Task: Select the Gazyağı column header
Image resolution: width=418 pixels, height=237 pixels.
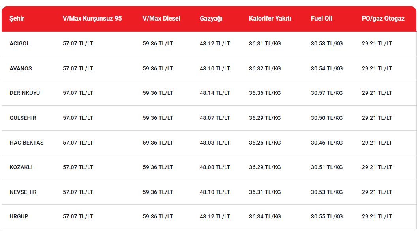Action: point(211,18)
